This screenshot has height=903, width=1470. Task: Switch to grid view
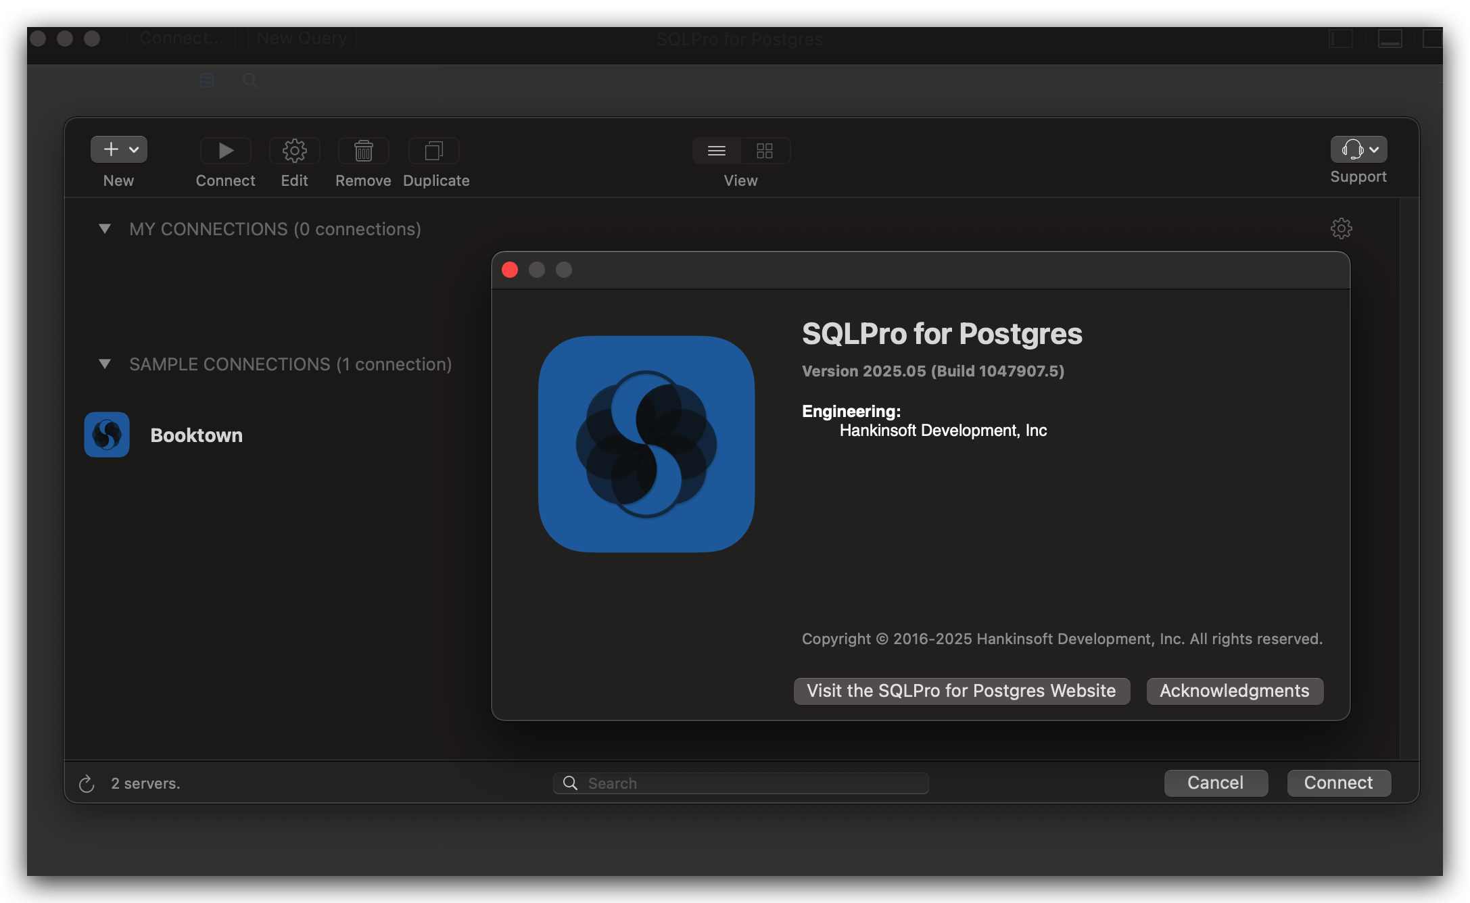[x=765, y=151]
